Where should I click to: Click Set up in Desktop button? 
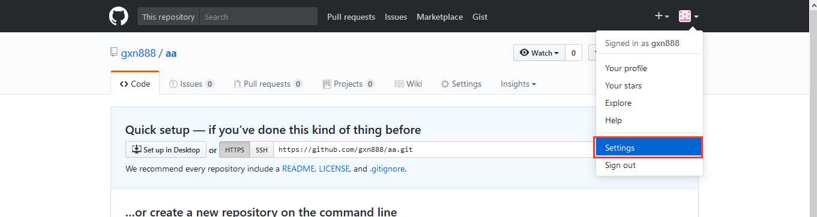(x=166, y=149)
